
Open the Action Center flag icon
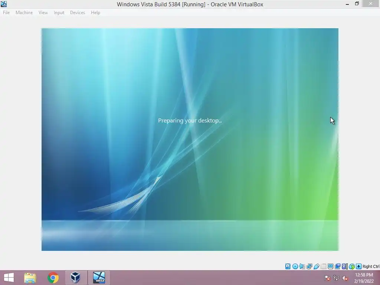[x=327, y=278]
